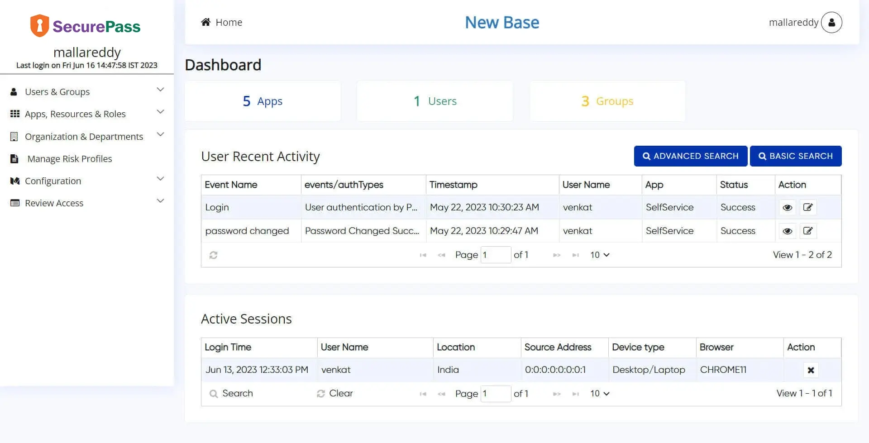The height and width of the screenshot is (443, 869).
Task: Refresh the User Recent Activity table
Action: click(x=213, y=255)
